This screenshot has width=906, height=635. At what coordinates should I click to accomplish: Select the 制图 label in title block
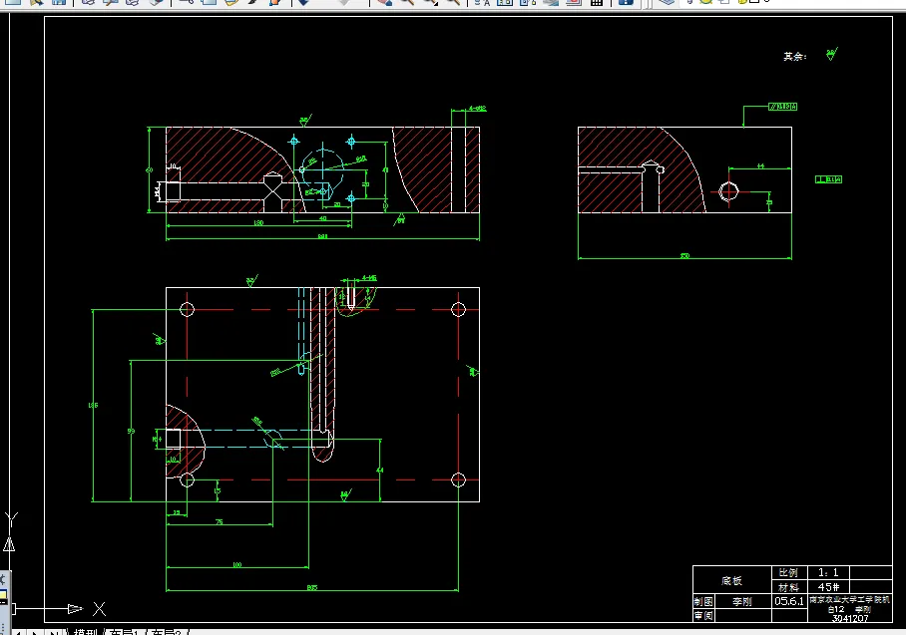point(703,601)
